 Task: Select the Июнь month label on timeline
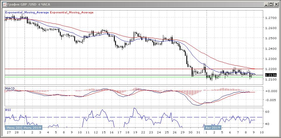(x=13, y=127)
